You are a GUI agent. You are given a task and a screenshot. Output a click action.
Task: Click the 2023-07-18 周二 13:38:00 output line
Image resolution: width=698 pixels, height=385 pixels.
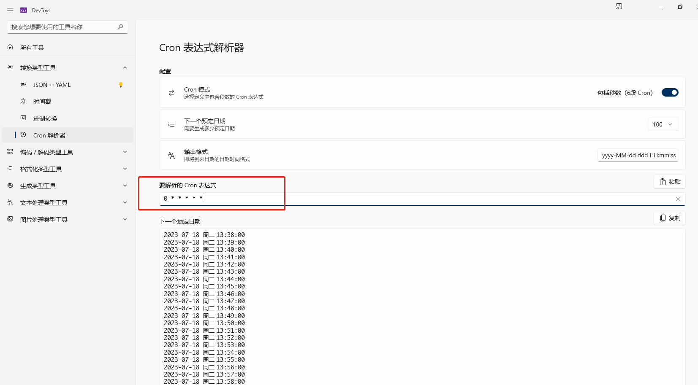tap(204, 235)
